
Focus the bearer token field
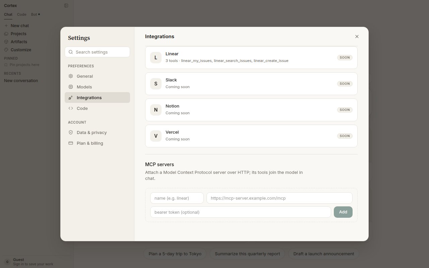(241, 212)
